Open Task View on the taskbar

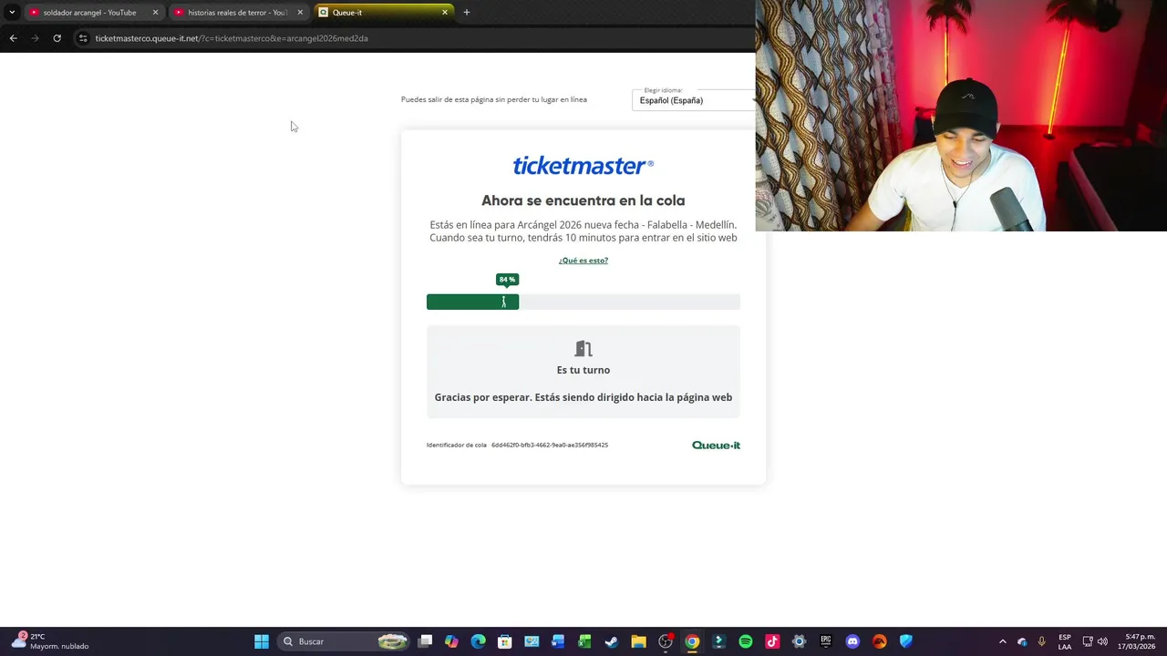(x=425, y=641)
